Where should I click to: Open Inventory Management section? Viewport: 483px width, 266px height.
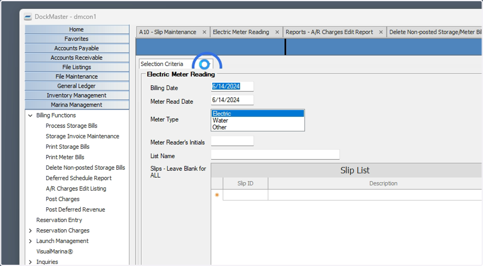(x=77, y=95)
